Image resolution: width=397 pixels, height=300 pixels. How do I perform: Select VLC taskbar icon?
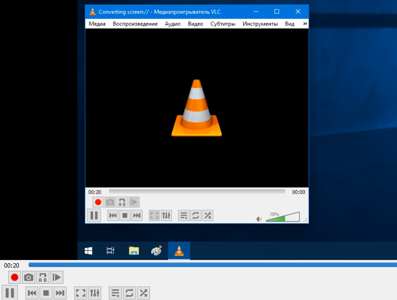pos(179,251)
